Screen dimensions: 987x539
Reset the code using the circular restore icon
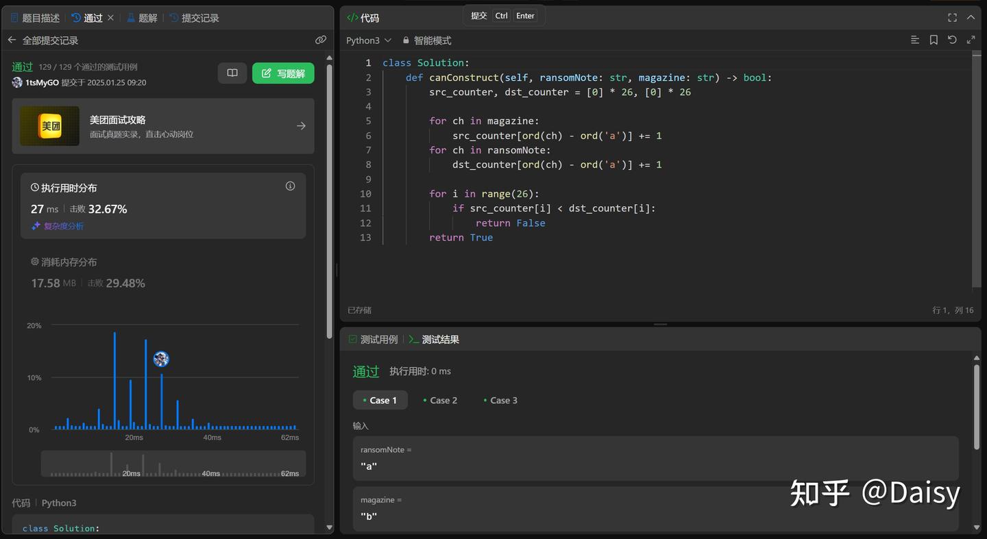(952, 40)
